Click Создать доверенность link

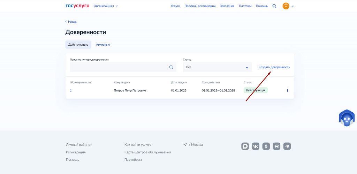pyautogui.click(x=274, y=67)
